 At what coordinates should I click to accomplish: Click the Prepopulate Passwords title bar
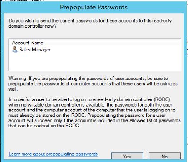pos(94,7)
